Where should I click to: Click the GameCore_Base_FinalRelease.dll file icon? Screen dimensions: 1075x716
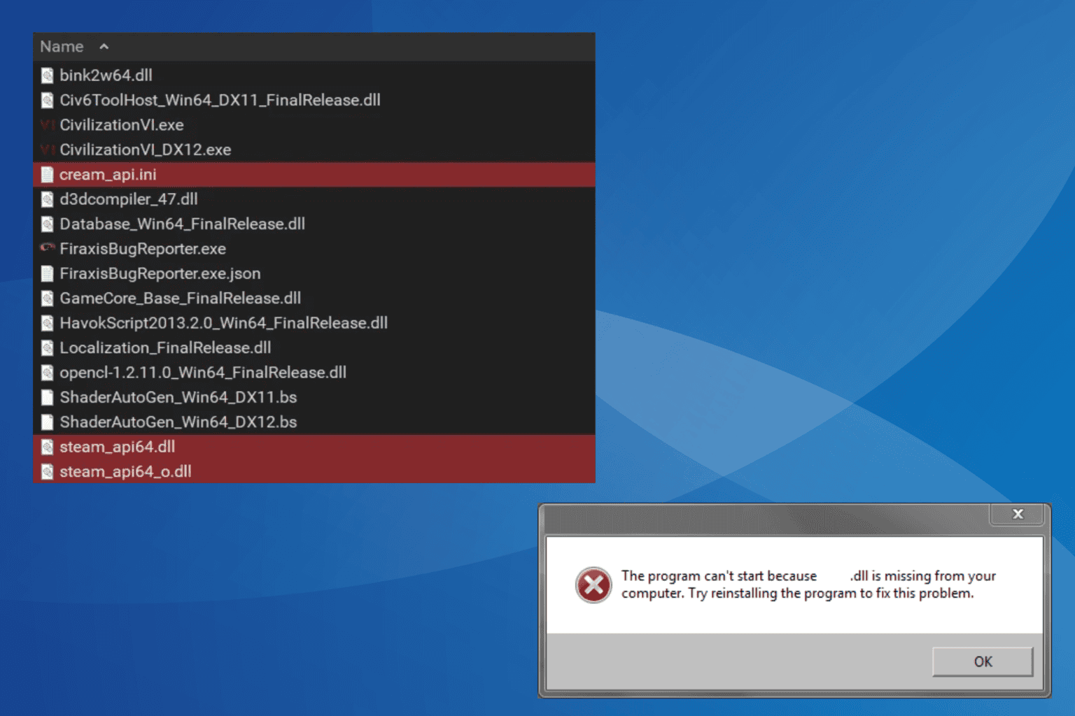click(x=47, y=299)
